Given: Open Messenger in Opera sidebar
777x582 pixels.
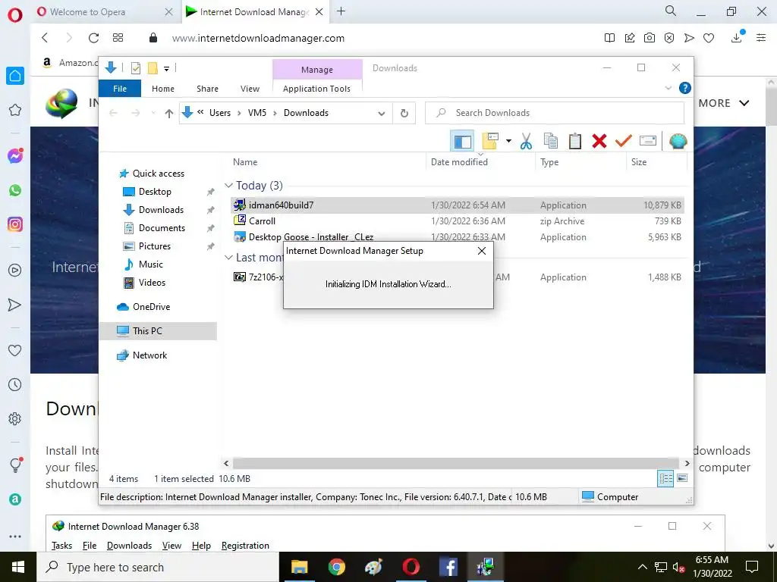Looking at the screenshot, I should coord(15,156).
